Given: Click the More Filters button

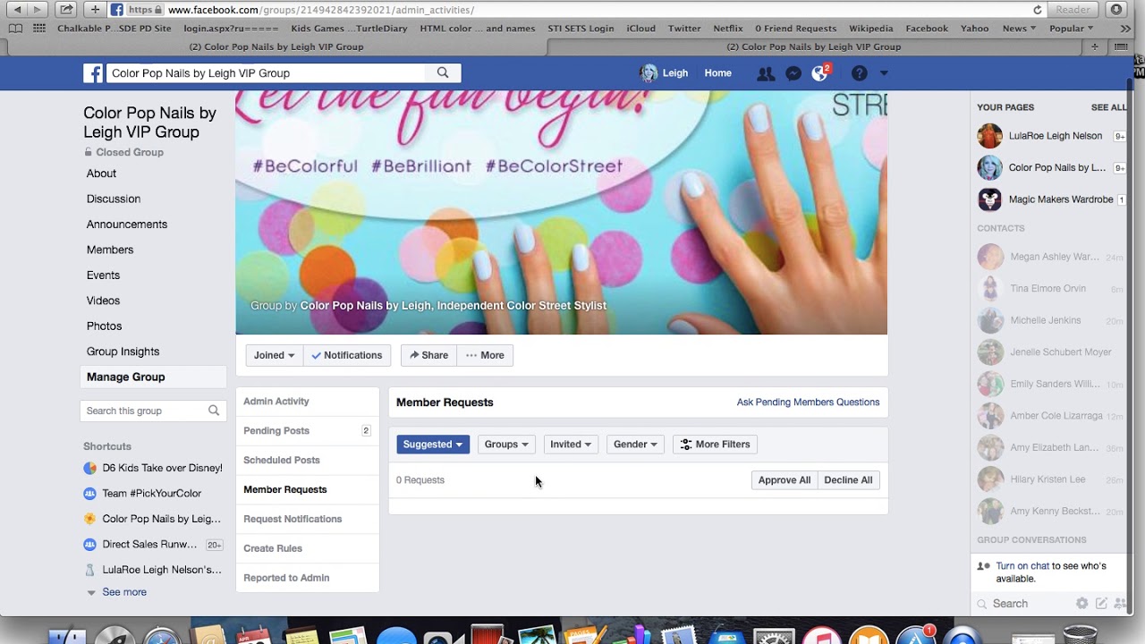Looking at the screenshot, I should click(x=716, y=445).
